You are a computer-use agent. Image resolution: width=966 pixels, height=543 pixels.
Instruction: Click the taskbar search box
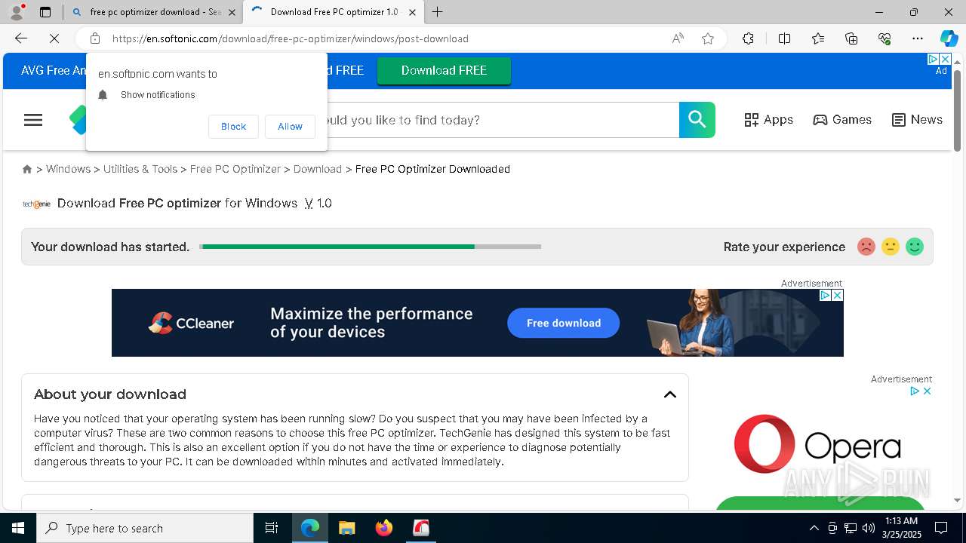click(x=145, y=528)
